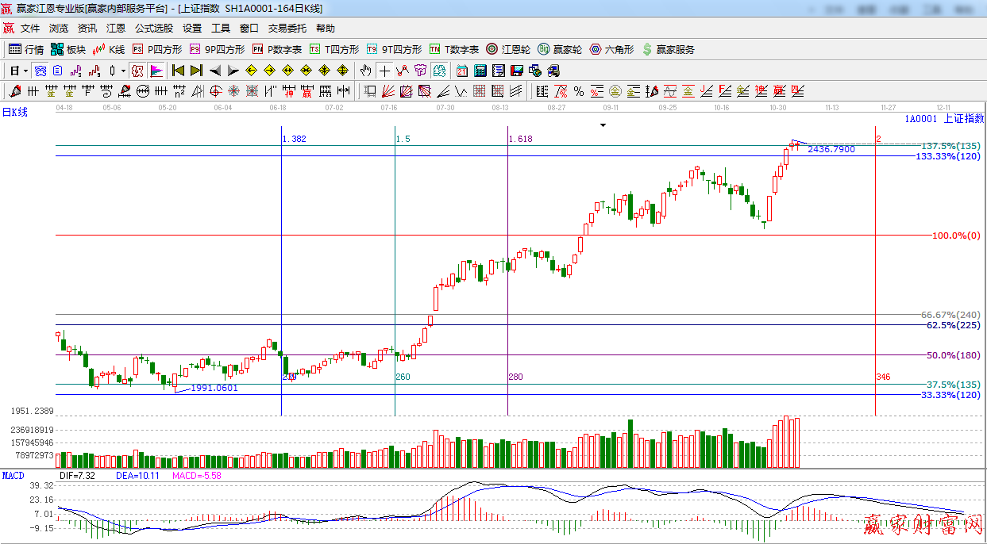
Task: Click the MACD indicator label
Action: [x=13, y=476]
